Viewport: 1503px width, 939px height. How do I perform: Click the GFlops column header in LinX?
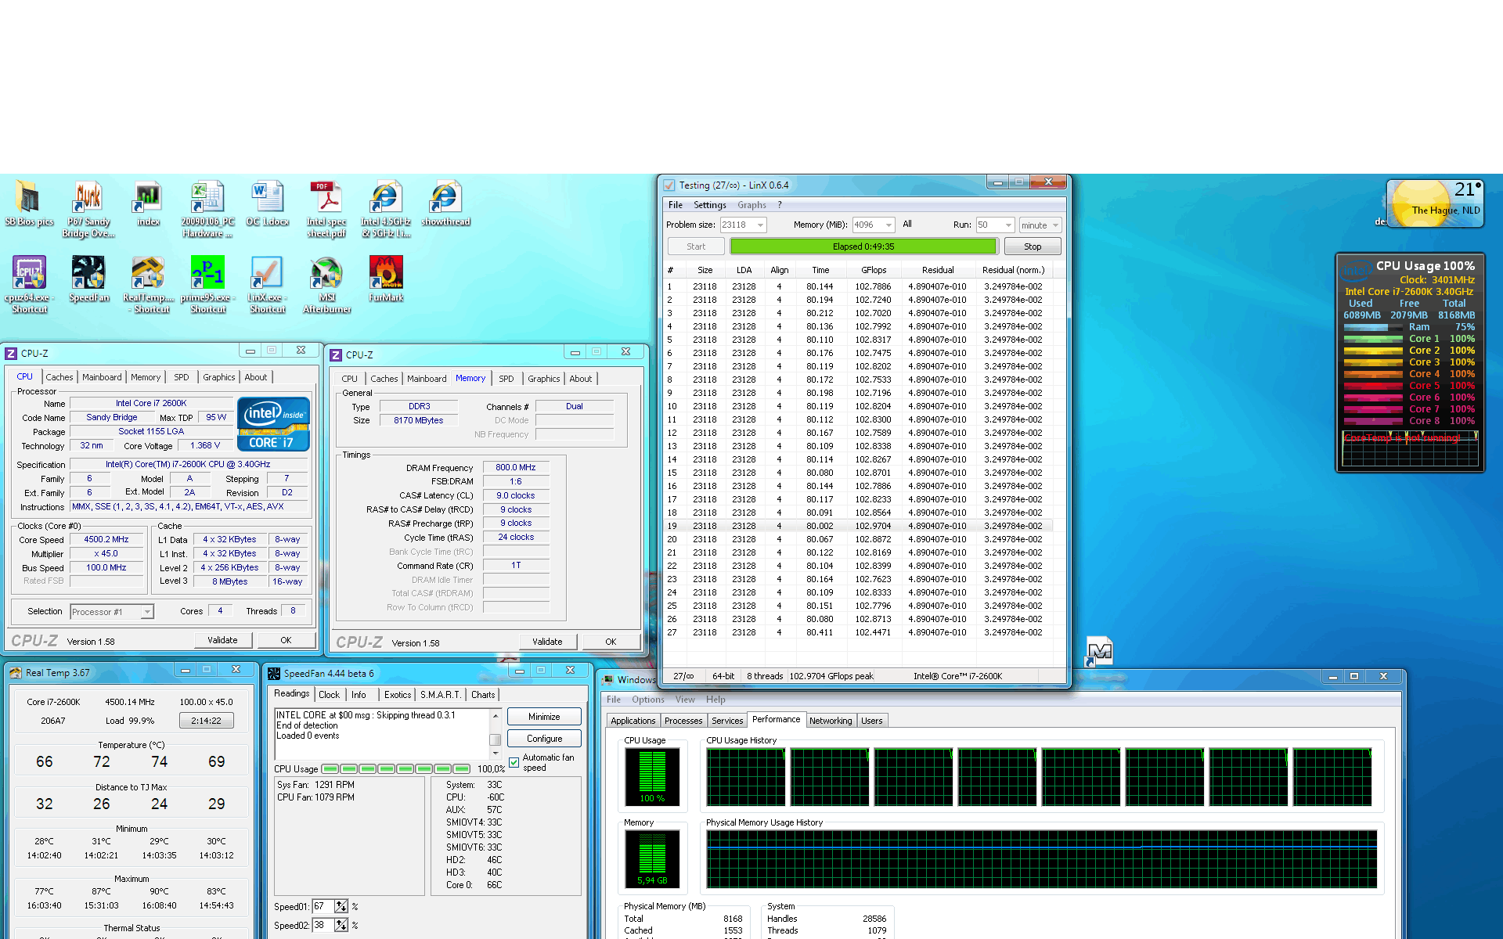874,270
